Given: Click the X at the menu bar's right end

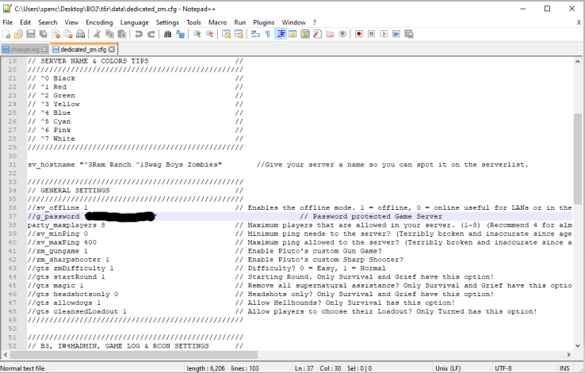Looking at the screenshot, I should point(579,22).
